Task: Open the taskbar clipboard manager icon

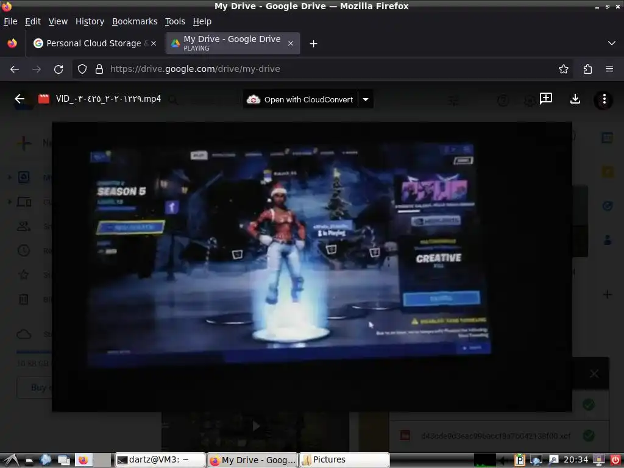Action: click(520, 461)
